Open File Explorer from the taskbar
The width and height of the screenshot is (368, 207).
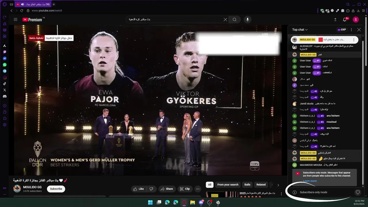tap(193, 202)
